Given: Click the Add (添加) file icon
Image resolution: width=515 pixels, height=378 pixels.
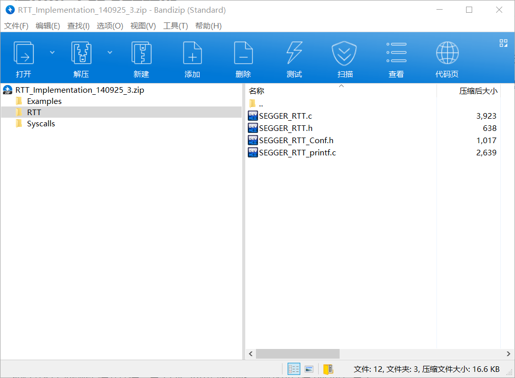Looking at the screenshot, I should coord(192,53).
